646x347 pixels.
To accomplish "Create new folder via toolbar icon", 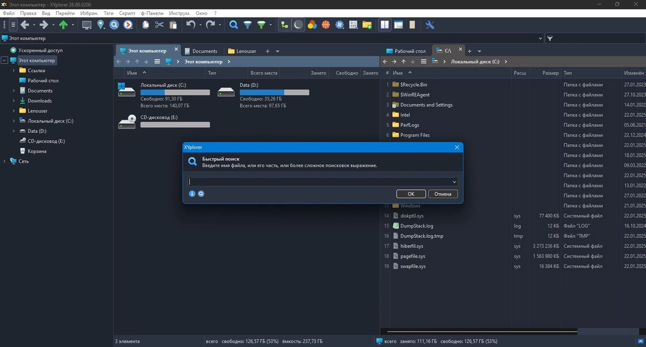I will tap(367, 25).
